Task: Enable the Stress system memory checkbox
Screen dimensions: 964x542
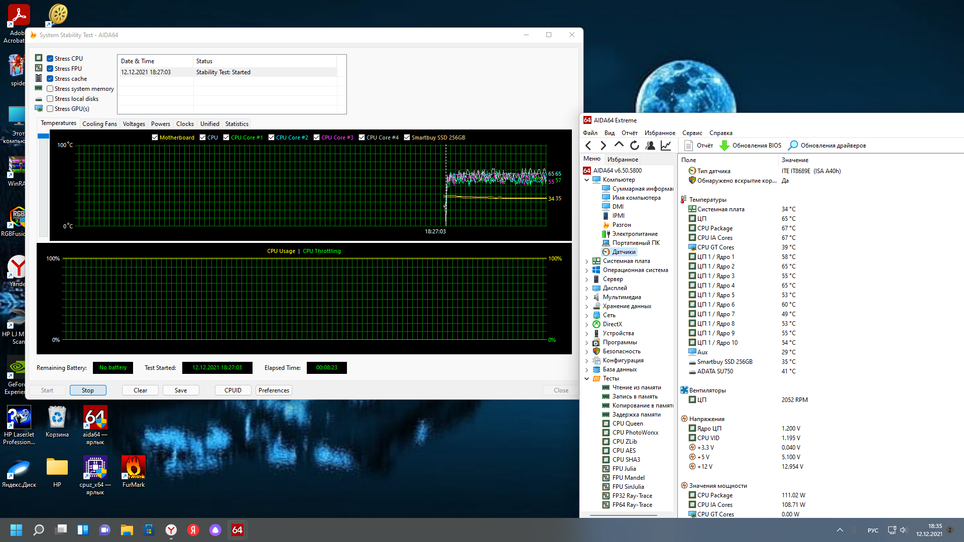Action: tap(50, 89)
